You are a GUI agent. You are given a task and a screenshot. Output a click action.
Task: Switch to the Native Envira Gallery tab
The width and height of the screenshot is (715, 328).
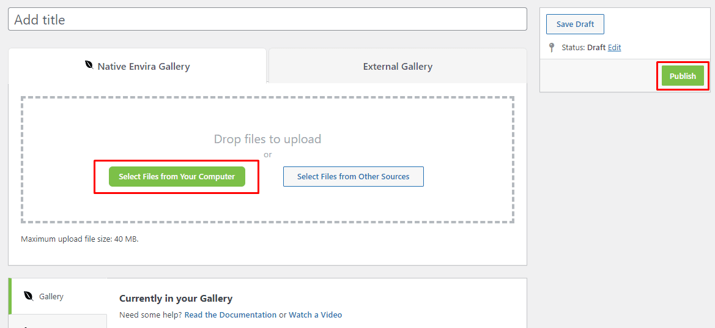137,65
